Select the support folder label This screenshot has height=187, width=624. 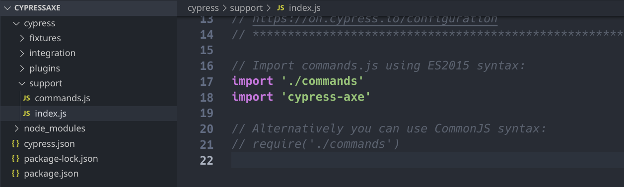click(x=46, y=83)
